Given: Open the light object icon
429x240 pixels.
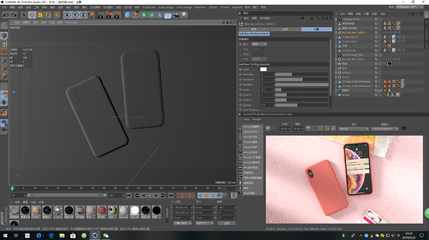Looking at the screenshot, I should point(184,15).
